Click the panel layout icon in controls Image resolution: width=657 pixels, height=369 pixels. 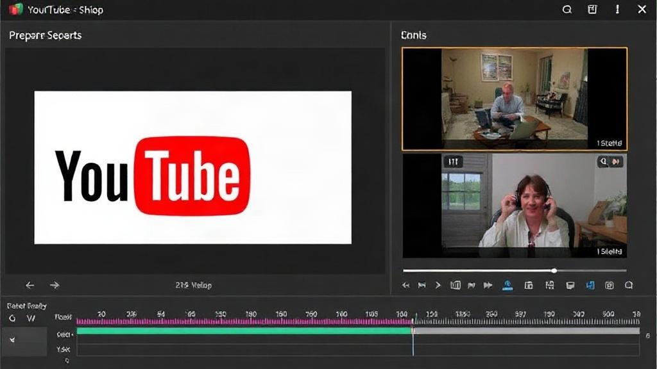tap(529, 285)
